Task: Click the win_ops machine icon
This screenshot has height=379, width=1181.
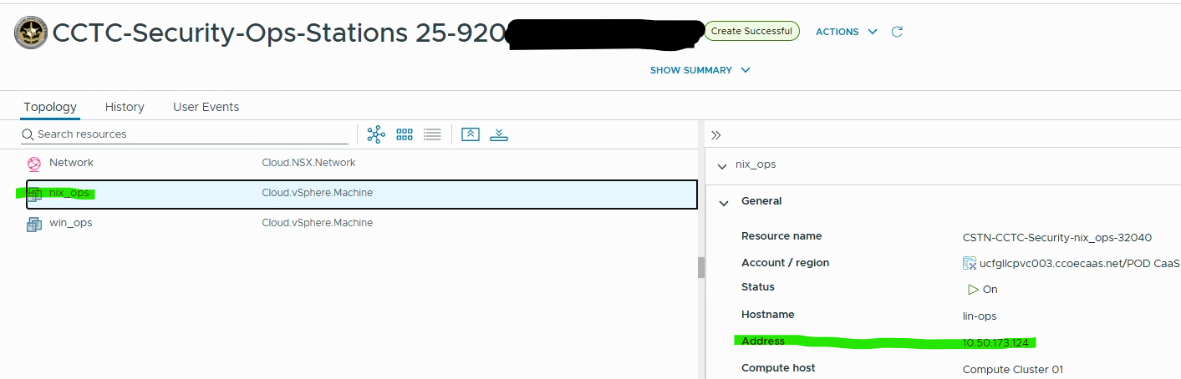Action: click(x=34, y=224)
